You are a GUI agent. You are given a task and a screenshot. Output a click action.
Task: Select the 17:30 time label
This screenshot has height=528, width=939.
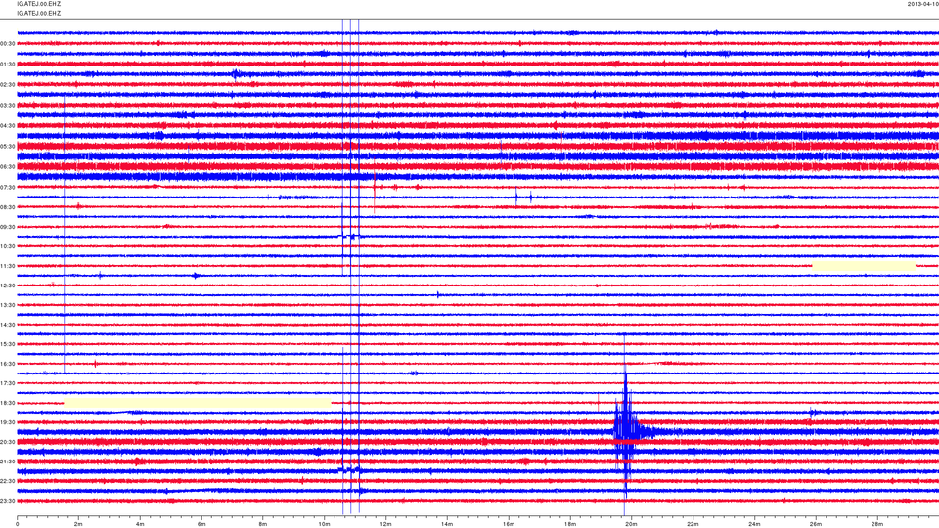coord(8,383)
